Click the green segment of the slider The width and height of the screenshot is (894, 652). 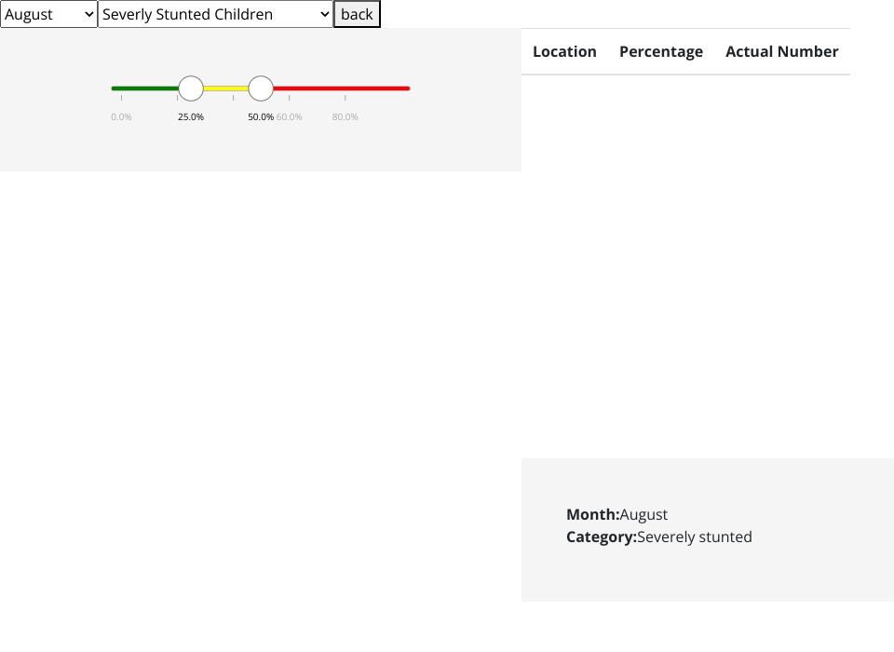click(x=144, y=88)
